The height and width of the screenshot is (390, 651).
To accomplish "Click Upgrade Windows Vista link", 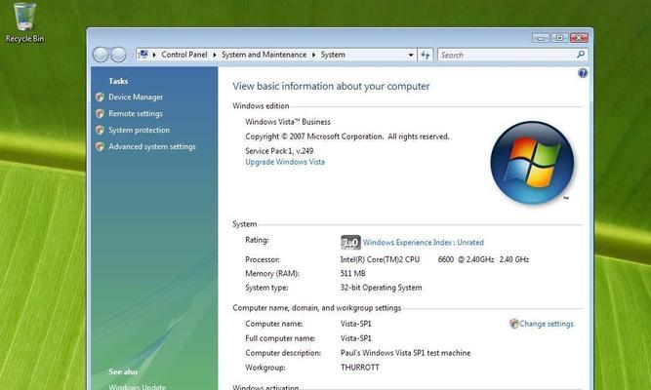I will pyautogui.click(x=285, y=162).
